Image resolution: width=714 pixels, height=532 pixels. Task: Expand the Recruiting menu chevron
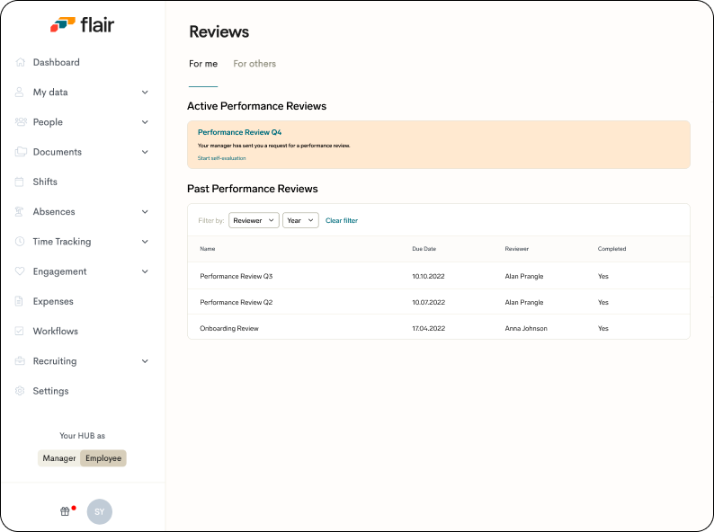point(145,361)
